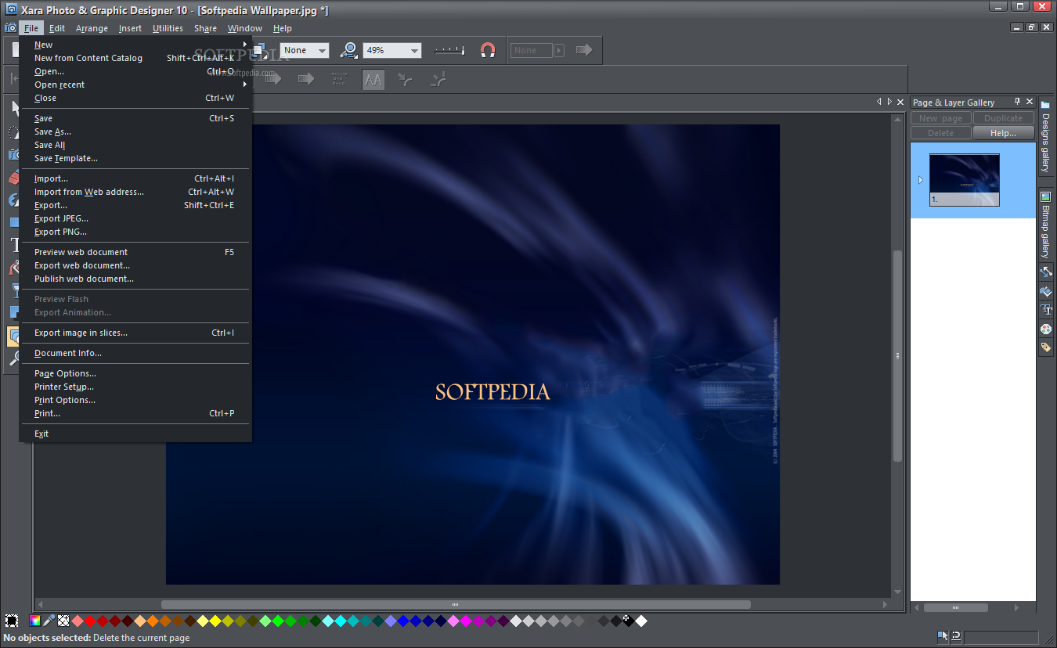Open the Designs gallery side tab
Screen dimensions: 1057x648
(1045, 136)
